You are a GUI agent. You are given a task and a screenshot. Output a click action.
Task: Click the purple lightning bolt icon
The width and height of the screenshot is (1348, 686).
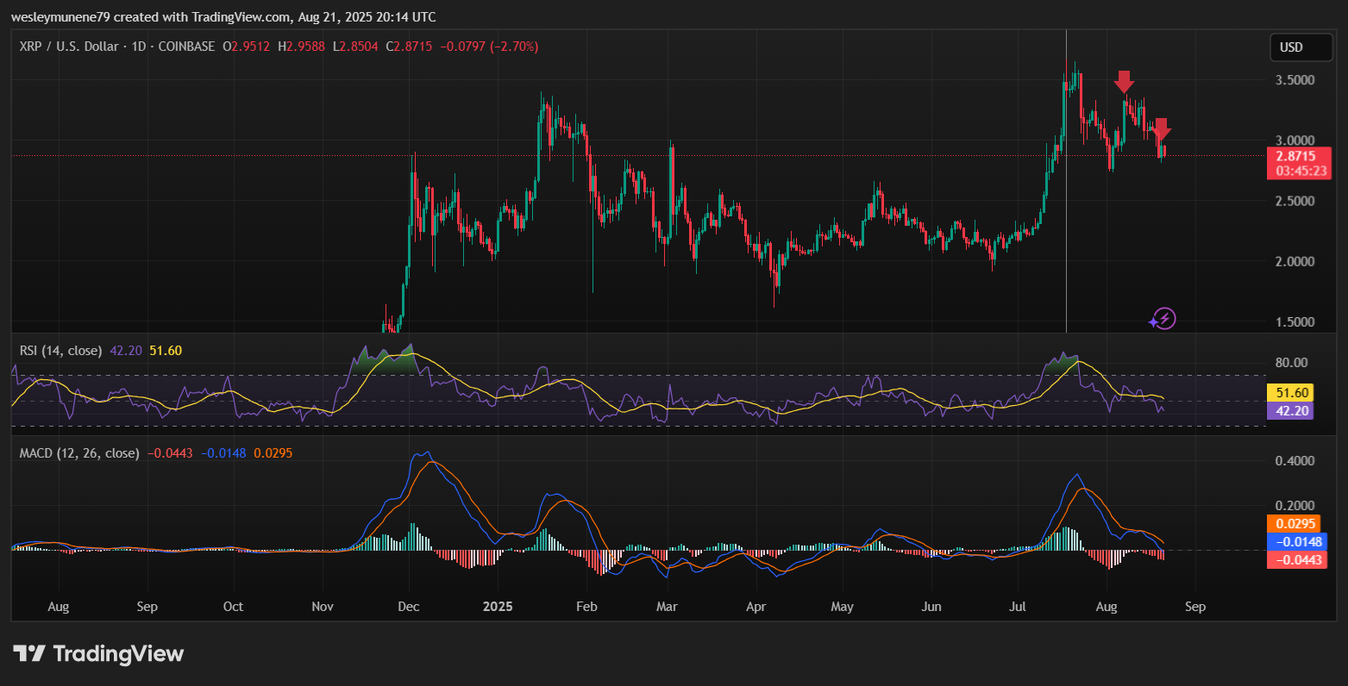1164,319
